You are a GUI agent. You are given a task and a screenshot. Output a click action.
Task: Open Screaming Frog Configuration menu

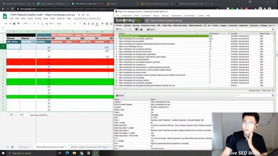coord(126,16)
